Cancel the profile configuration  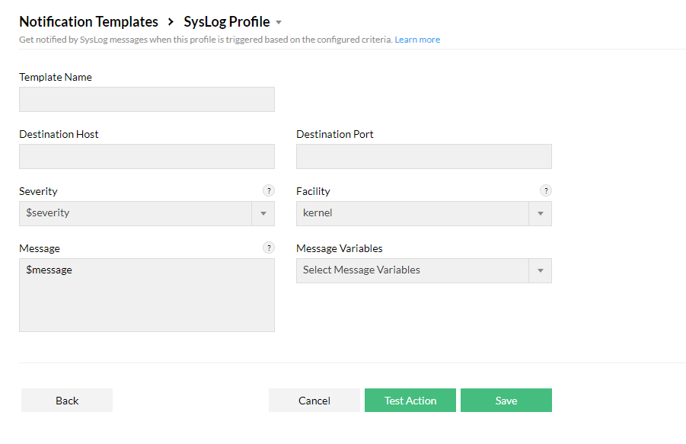tap(314, 400)
